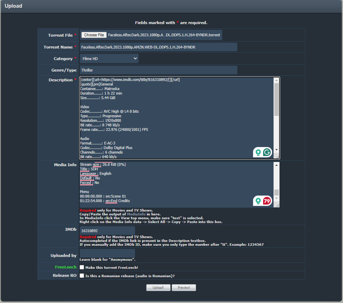
Task: Open the Category dropdown showing Filme HD
Action: tap(109, 59)
